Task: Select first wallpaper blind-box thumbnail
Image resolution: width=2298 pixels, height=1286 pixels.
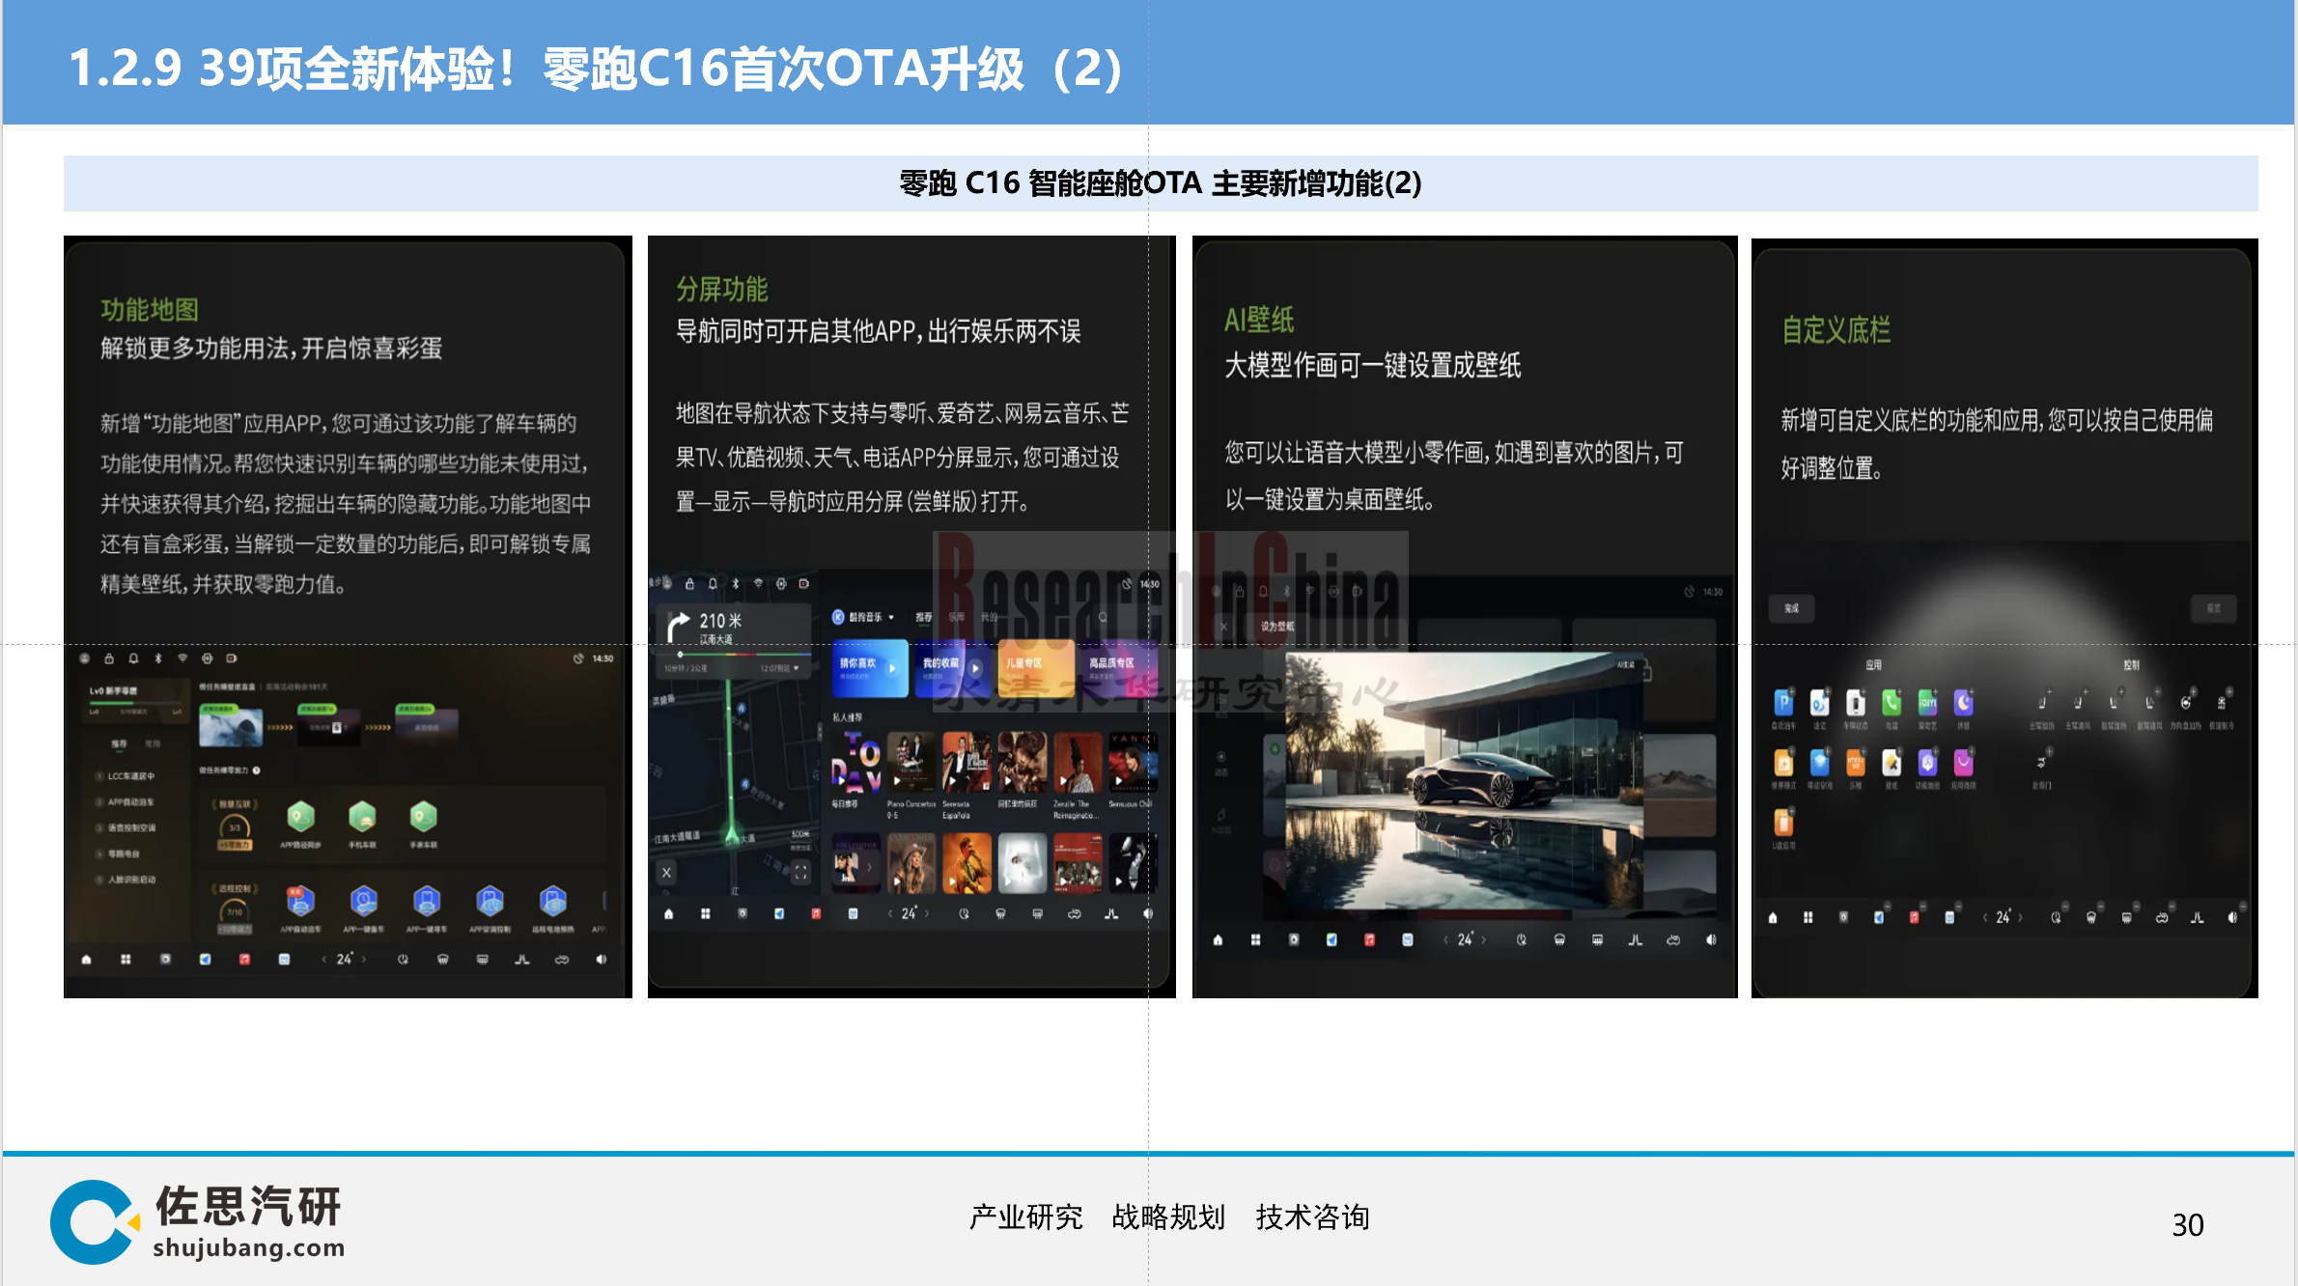Action: (231, 724)
